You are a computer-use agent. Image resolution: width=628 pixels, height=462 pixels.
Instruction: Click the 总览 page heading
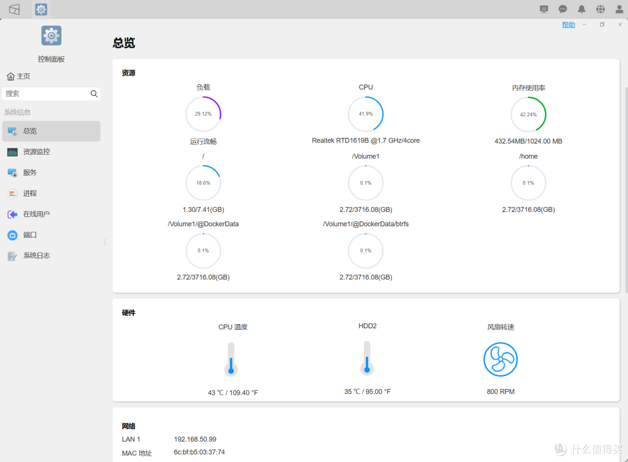point(124,43)
